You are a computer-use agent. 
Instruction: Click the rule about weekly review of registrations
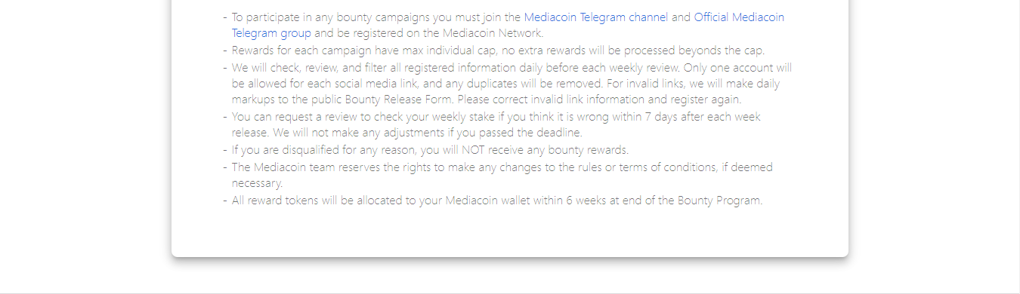click(x=512, y=84)
